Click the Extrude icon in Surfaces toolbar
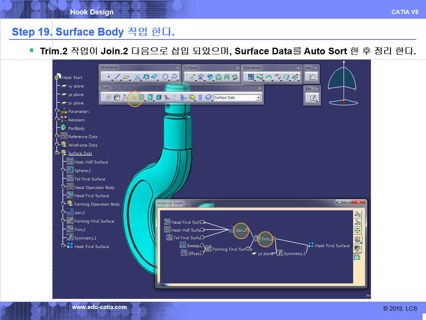 (192, 77)
